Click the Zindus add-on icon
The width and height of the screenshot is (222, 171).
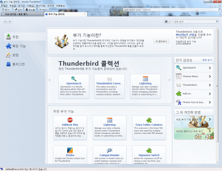[x=70, y=150]
